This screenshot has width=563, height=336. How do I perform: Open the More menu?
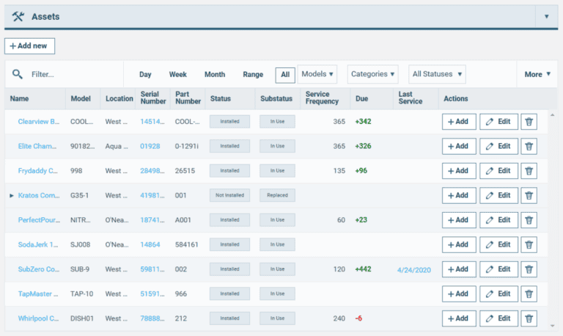pos(537,74)
